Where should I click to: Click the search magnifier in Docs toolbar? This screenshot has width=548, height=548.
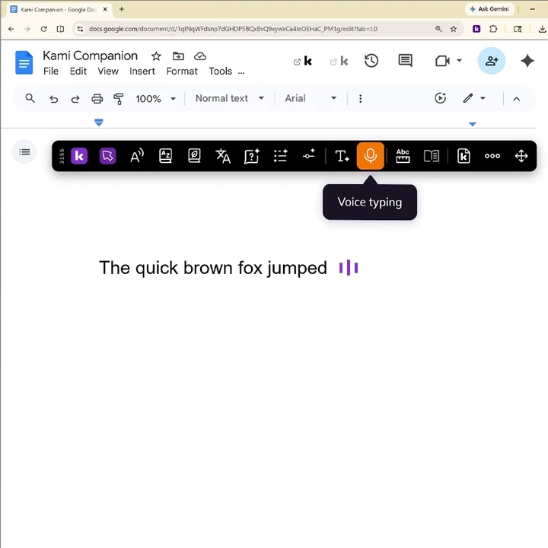coord(30,98)
